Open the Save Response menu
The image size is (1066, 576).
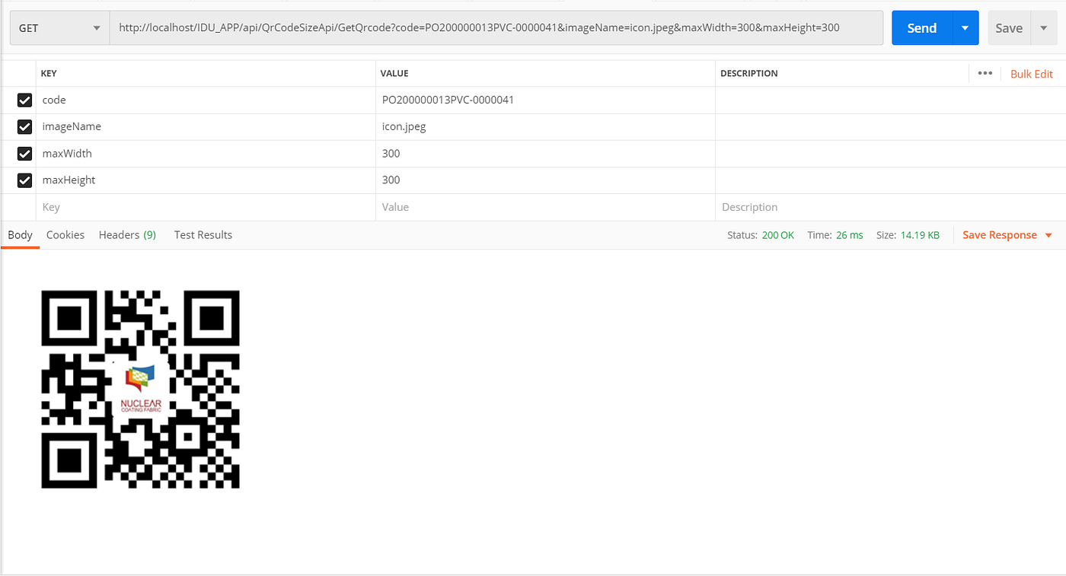pos(999,235)
